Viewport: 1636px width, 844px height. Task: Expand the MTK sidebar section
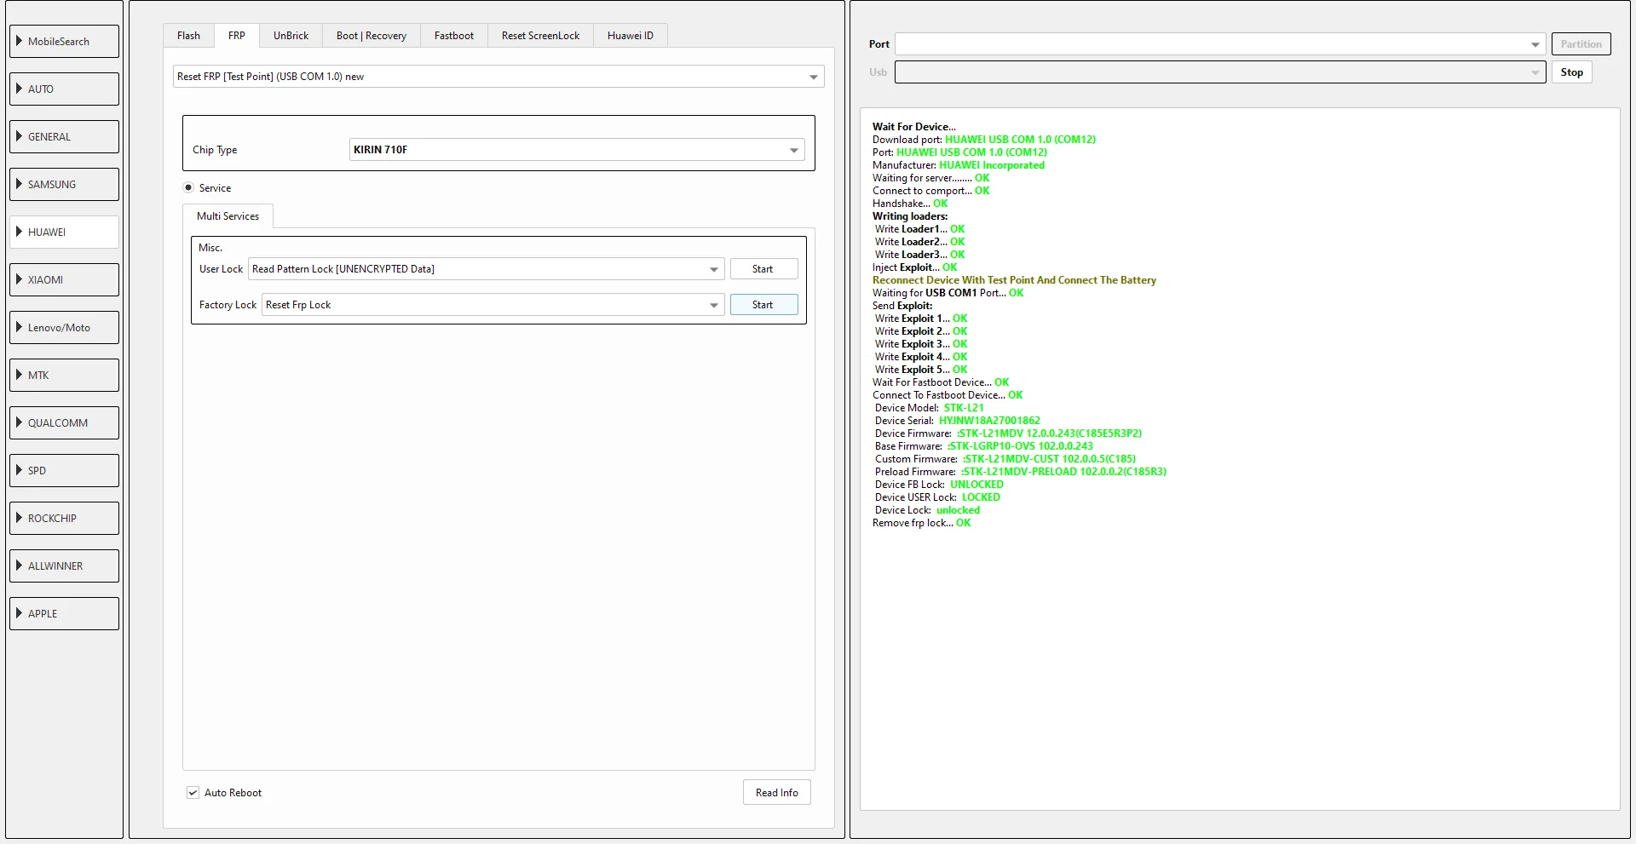64,375
